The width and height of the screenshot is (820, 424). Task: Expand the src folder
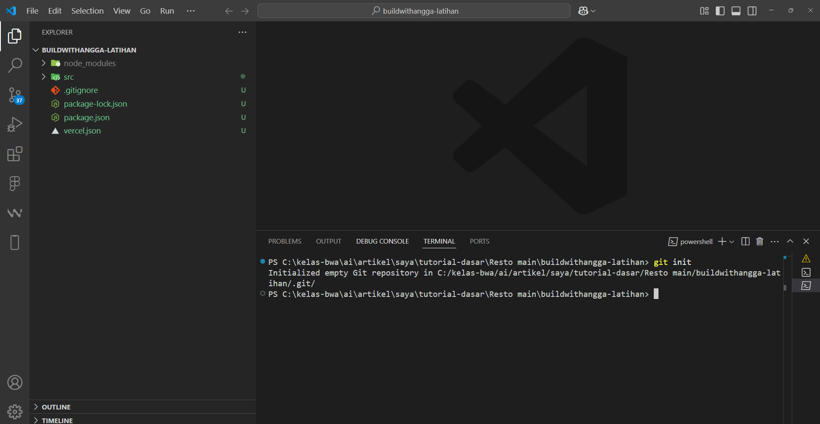(x=44, y=77)
